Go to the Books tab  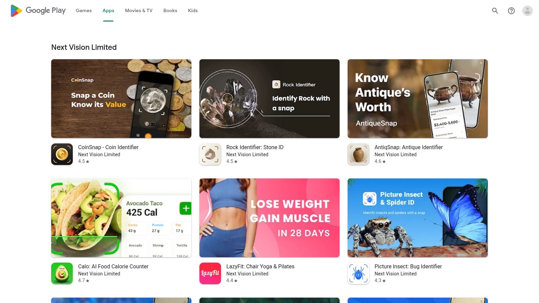(170, 11)
